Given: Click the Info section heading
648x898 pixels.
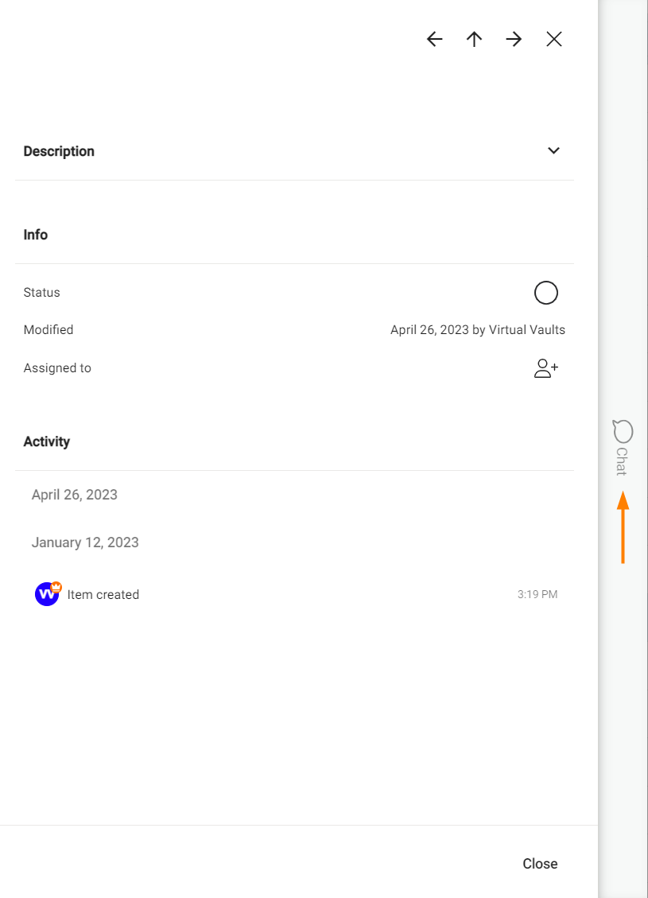Looking at the screenshot, I should tap(36, 235).
